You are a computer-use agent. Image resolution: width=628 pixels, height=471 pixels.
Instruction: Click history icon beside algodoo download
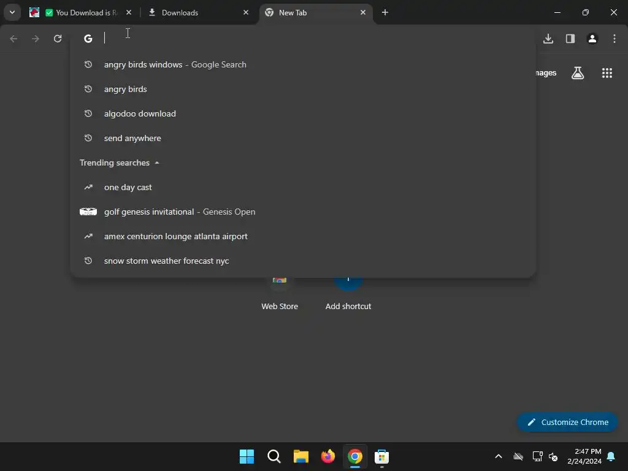tap(88, 113)
